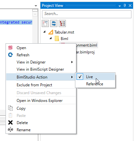Collapse the Tabular.mst tree node

[x=44, y=32]
